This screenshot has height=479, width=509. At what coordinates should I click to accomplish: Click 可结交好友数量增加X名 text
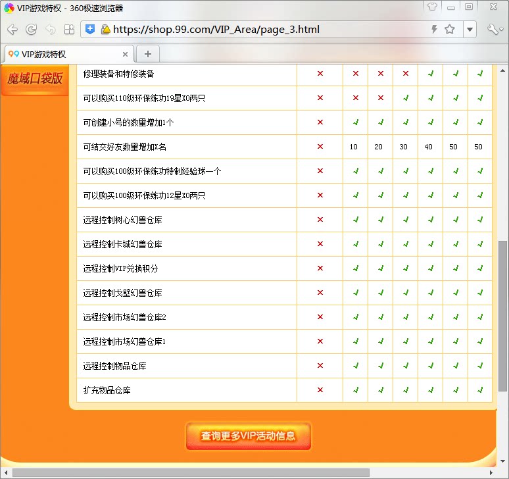pos(125,147)
